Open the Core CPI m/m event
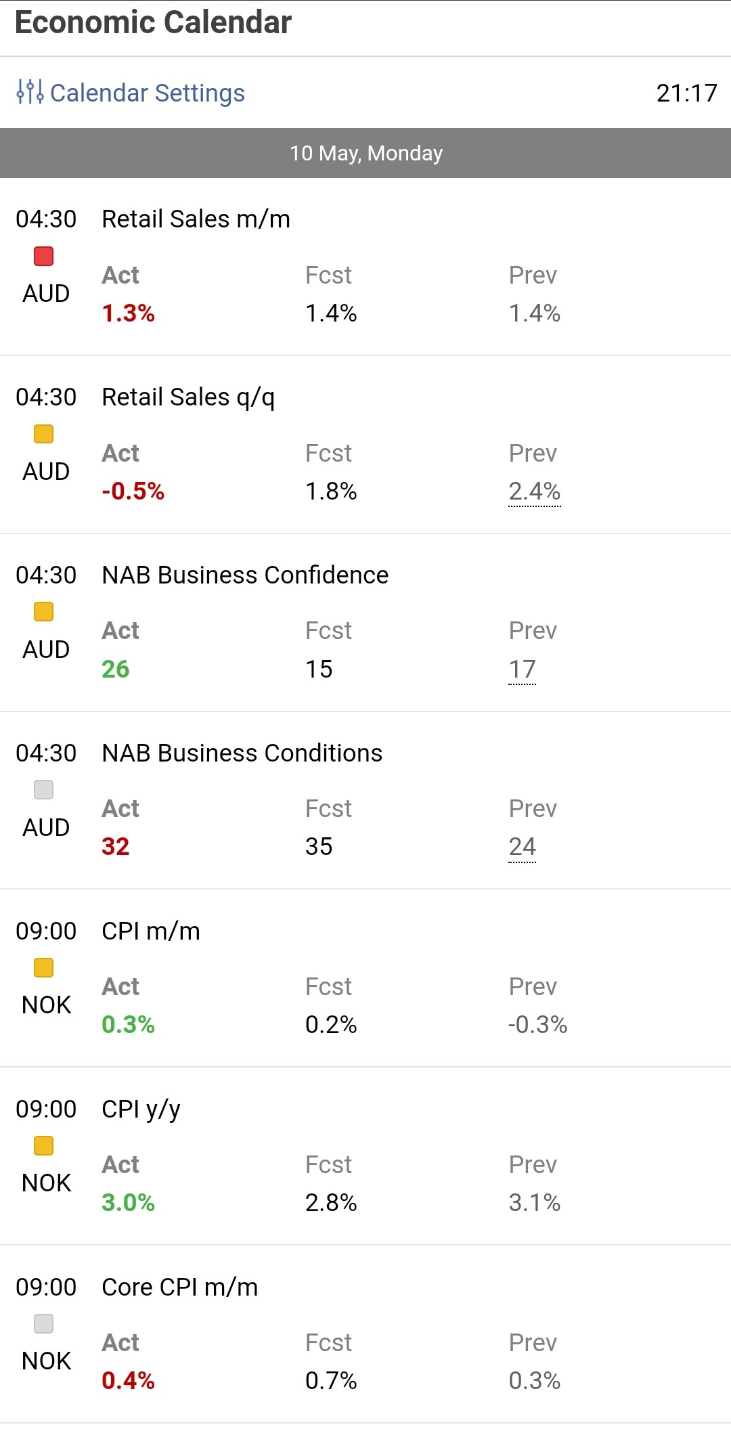The image size is (731, 1431). [179, 1287]
